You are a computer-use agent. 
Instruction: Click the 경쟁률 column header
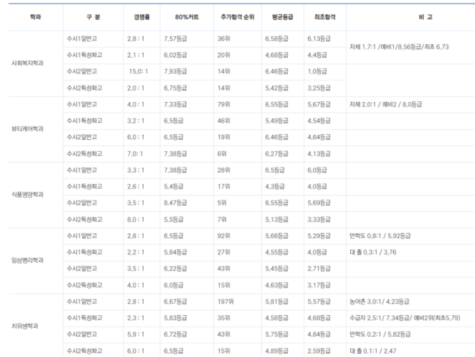(141, 17)
